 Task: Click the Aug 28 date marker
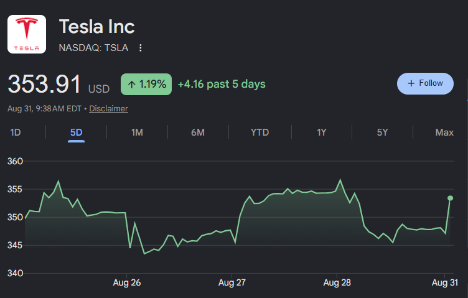tap(337, 282)
